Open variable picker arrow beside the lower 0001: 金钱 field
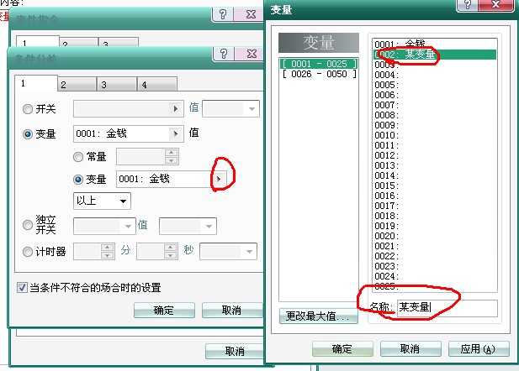 coord(219,179)
